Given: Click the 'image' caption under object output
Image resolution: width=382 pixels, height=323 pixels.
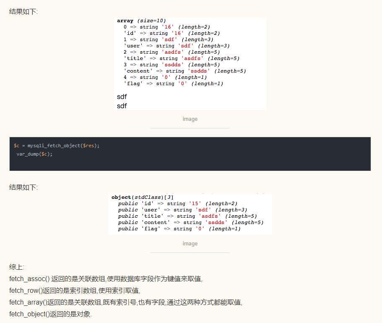Looking at the screenshot, I should tap(190, 244).
